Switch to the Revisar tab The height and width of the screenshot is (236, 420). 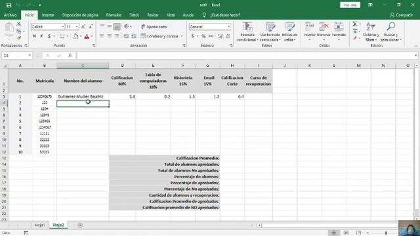[153, 15]
